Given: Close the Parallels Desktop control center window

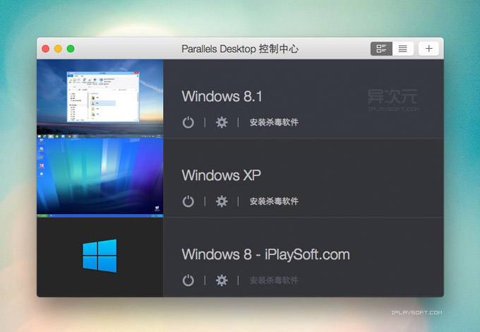Looking at the screenshot, I should coord(46,49).
